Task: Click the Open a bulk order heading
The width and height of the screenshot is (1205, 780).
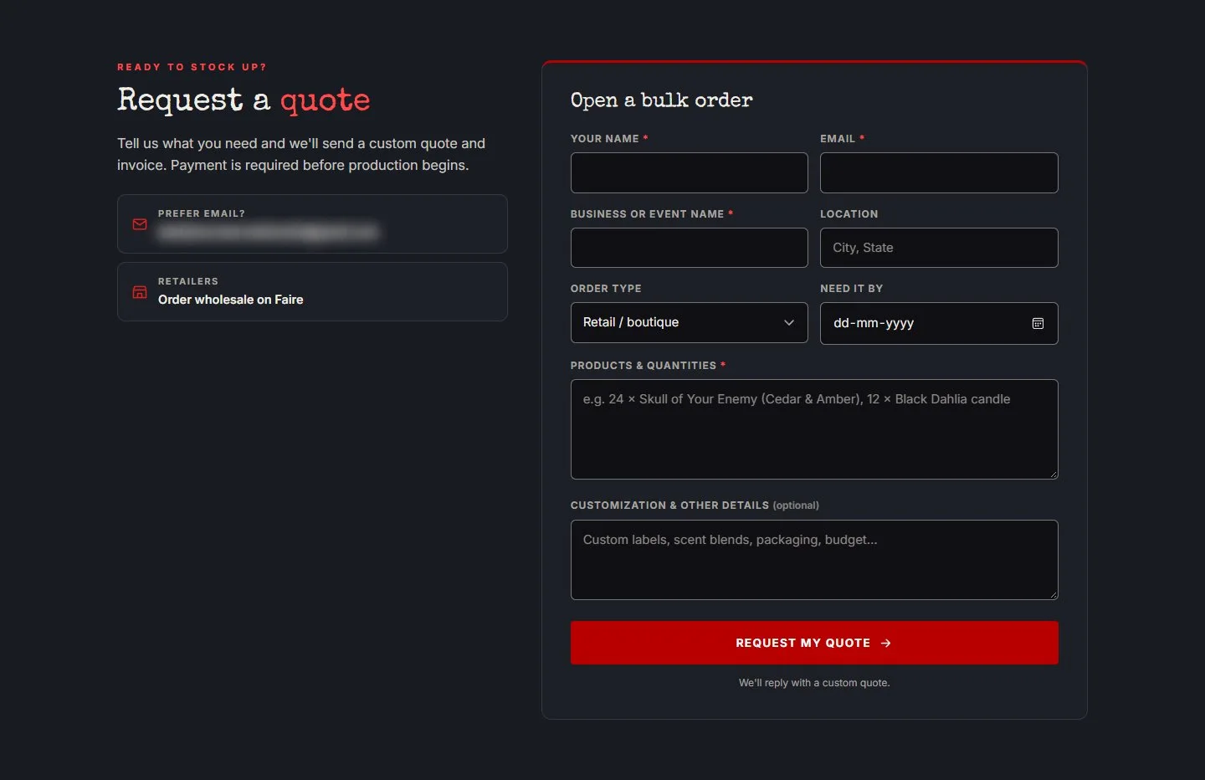Action: tap(662, 100)
